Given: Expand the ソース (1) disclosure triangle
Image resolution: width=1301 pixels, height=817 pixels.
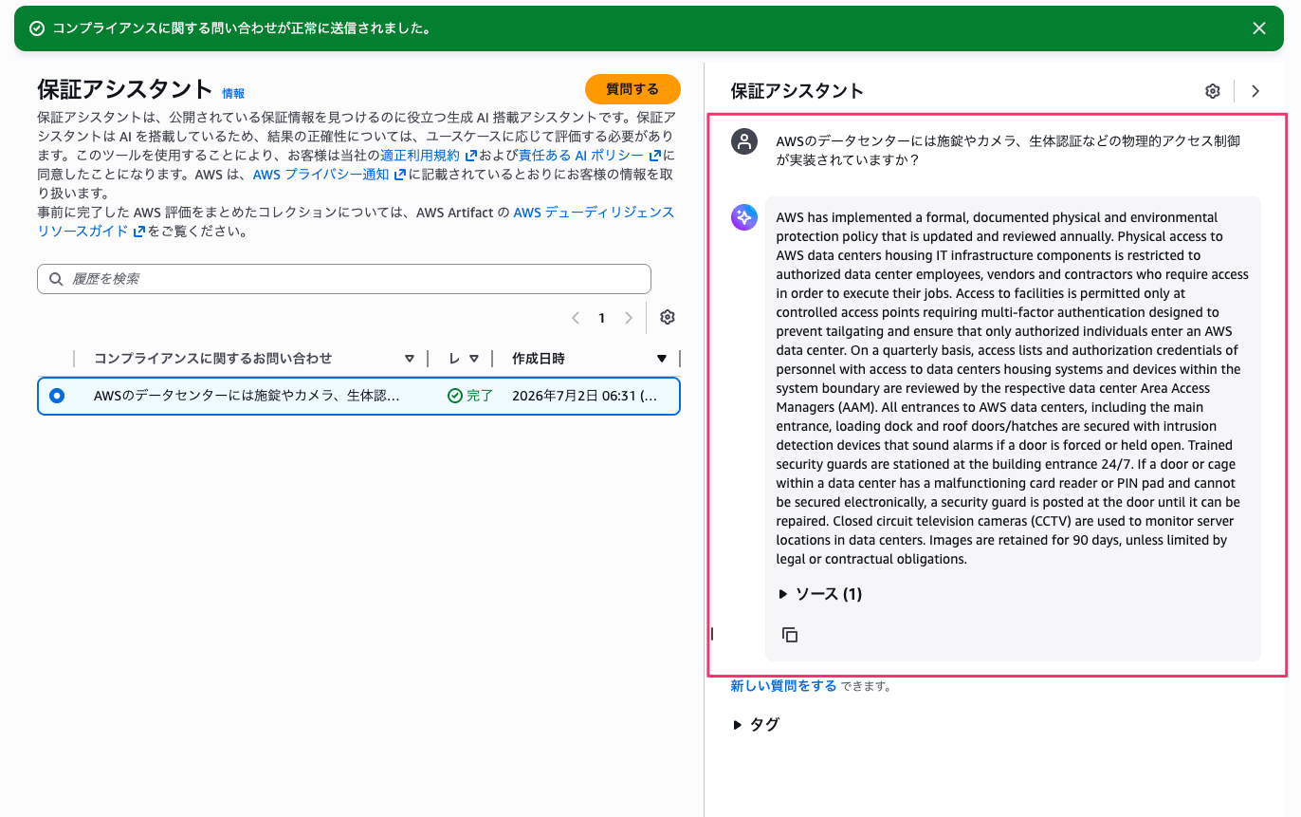Looking at the screenshot, I should pyautogui.click(x=783, y=594).
